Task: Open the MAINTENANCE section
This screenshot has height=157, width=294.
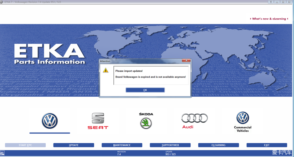Action: pos(122,145)
